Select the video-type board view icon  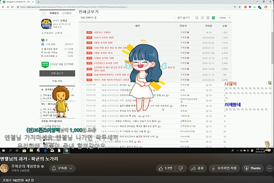click(x=202, y=18)
